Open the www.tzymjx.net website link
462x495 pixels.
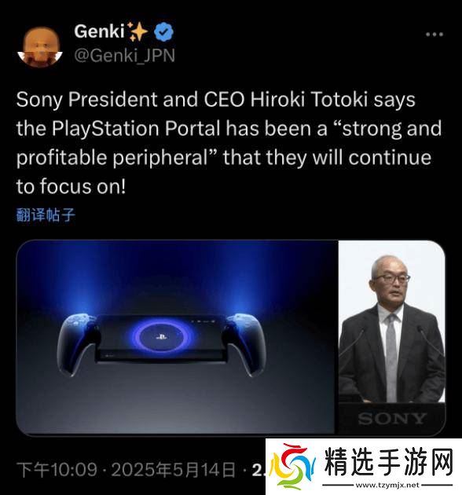pyautogui.click(x=387, y=485)
